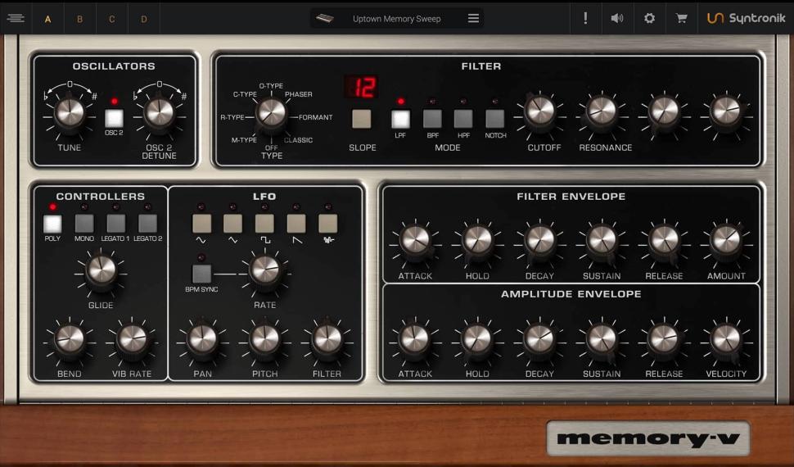Select the LFO sine waveform button
The width and height of the screenshot is (794, 467).
click(x=201, y=224)
